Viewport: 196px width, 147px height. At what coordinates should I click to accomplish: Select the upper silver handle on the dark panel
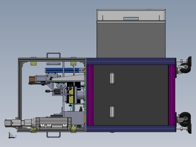click(x=112, y=78)
